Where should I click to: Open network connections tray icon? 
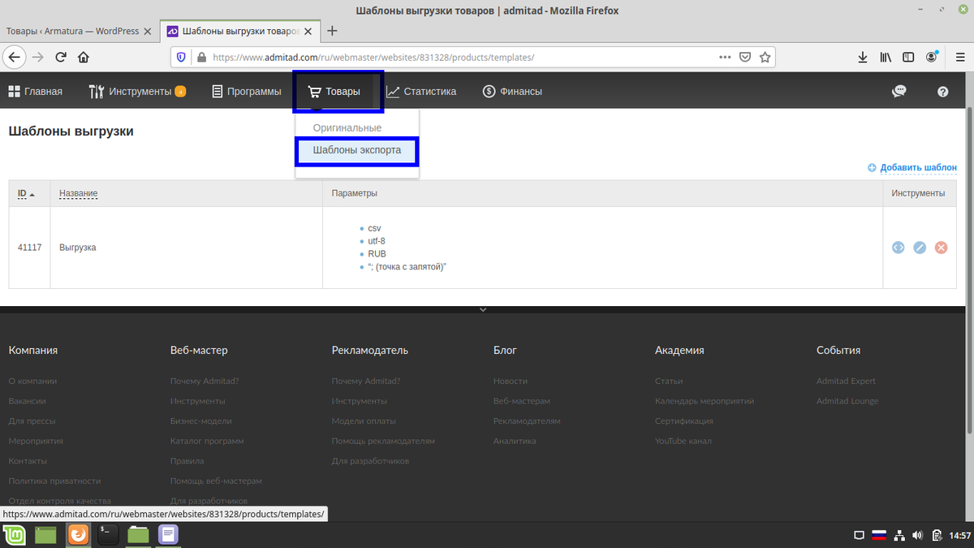(899, 536)
